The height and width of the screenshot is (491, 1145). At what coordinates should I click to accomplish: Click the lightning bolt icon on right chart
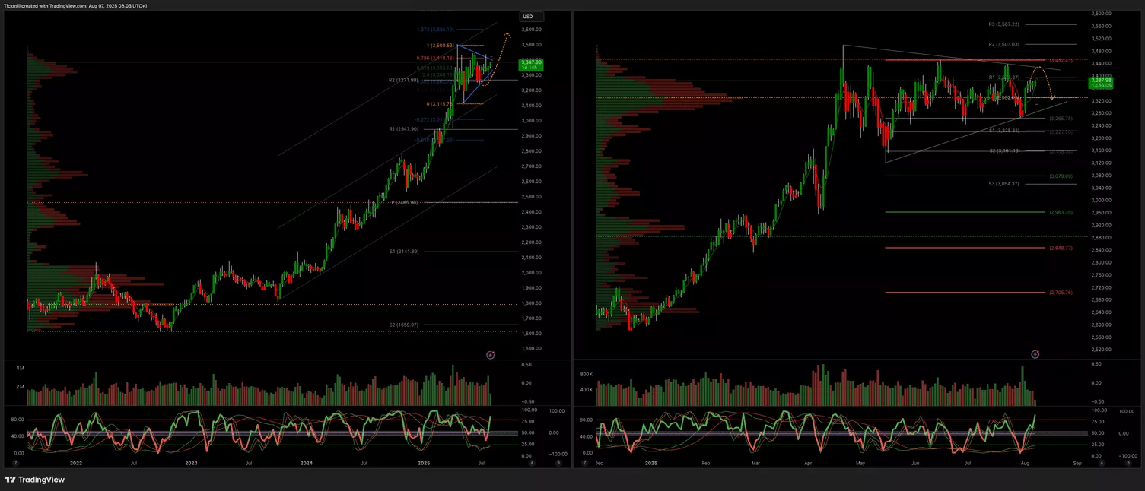pyautogui.click(x=1035, y=355)
